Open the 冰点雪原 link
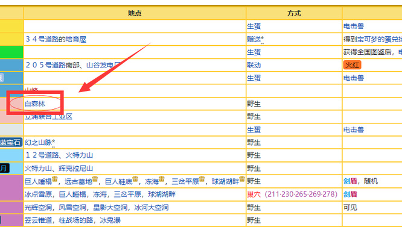 click(39, 194)
